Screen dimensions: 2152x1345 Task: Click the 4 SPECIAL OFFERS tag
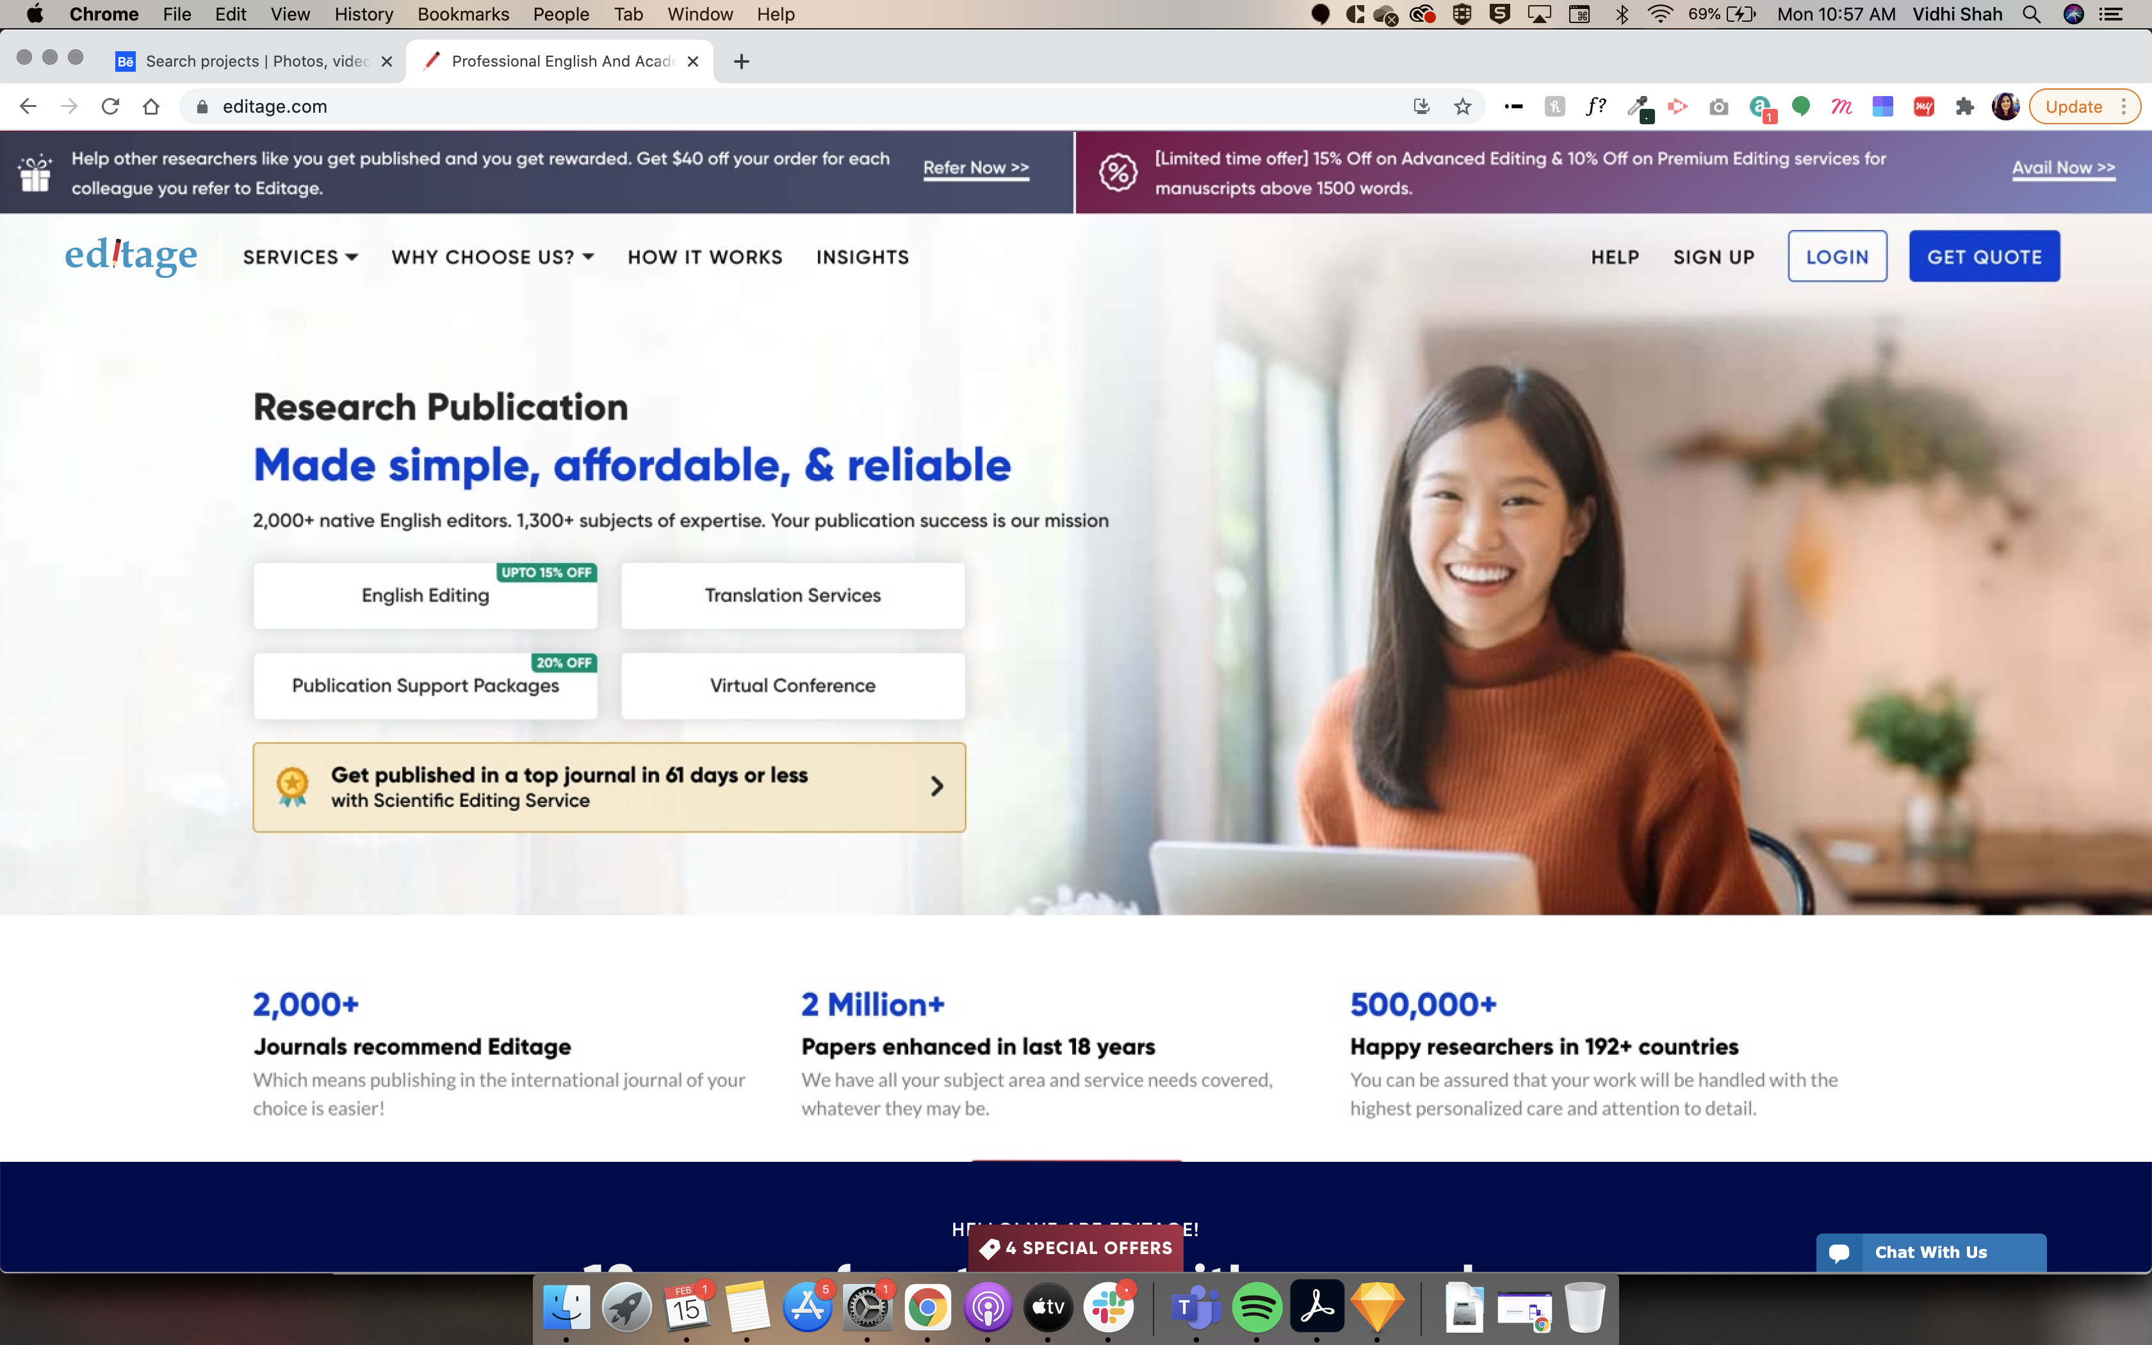tap(1076, 1248)
